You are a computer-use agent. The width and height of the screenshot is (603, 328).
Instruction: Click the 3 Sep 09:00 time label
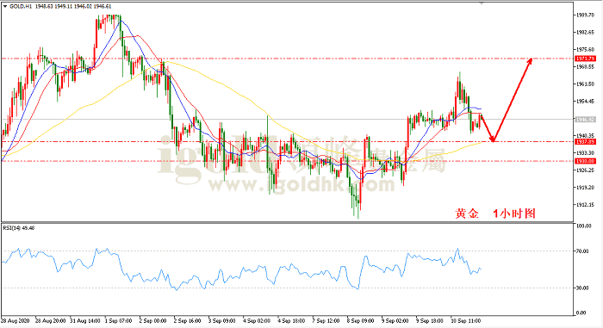pyautogui.click(x=222, y=321)
